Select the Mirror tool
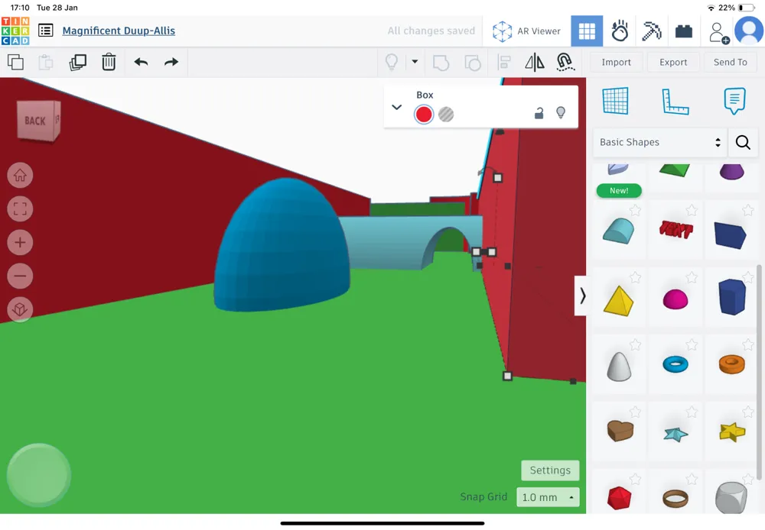The image size is (765, 530). pos(535,62)
